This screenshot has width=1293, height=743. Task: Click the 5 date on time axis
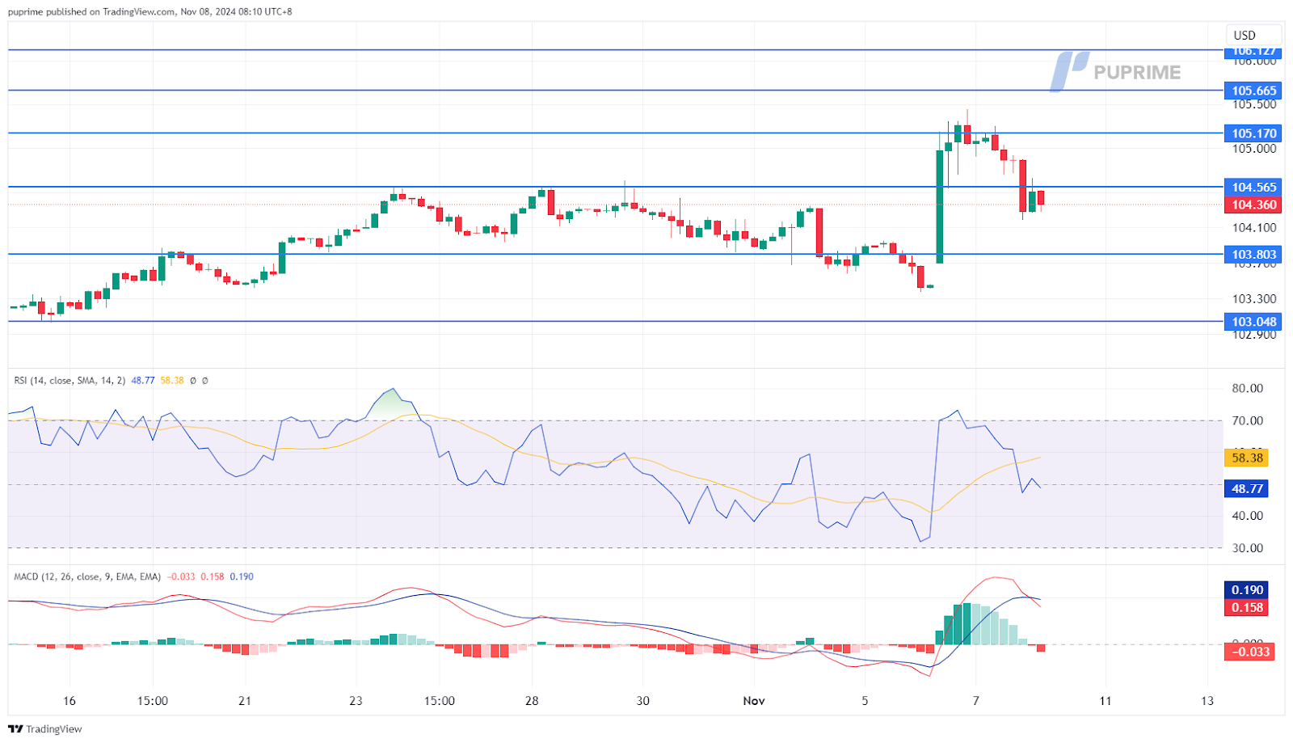tap(865, 701)
